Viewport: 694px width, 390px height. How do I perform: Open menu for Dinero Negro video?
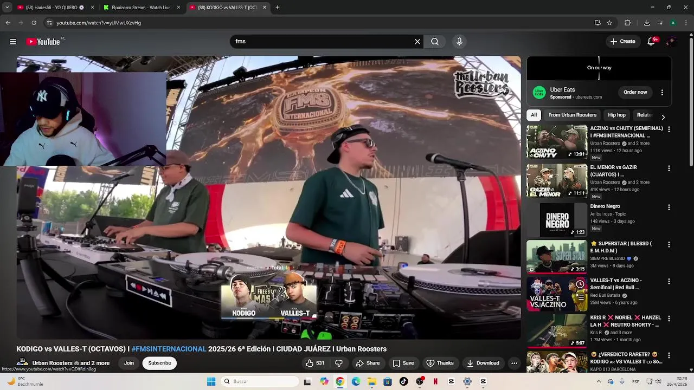669,207
